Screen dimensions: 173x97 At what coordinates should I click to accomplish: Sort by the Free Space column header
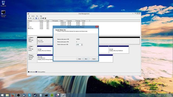coord(79,21)
